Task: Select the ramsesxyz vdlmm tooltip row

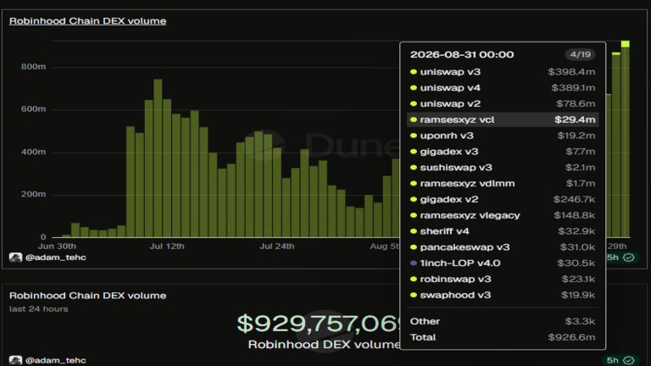Action: (x=503, y=183)
